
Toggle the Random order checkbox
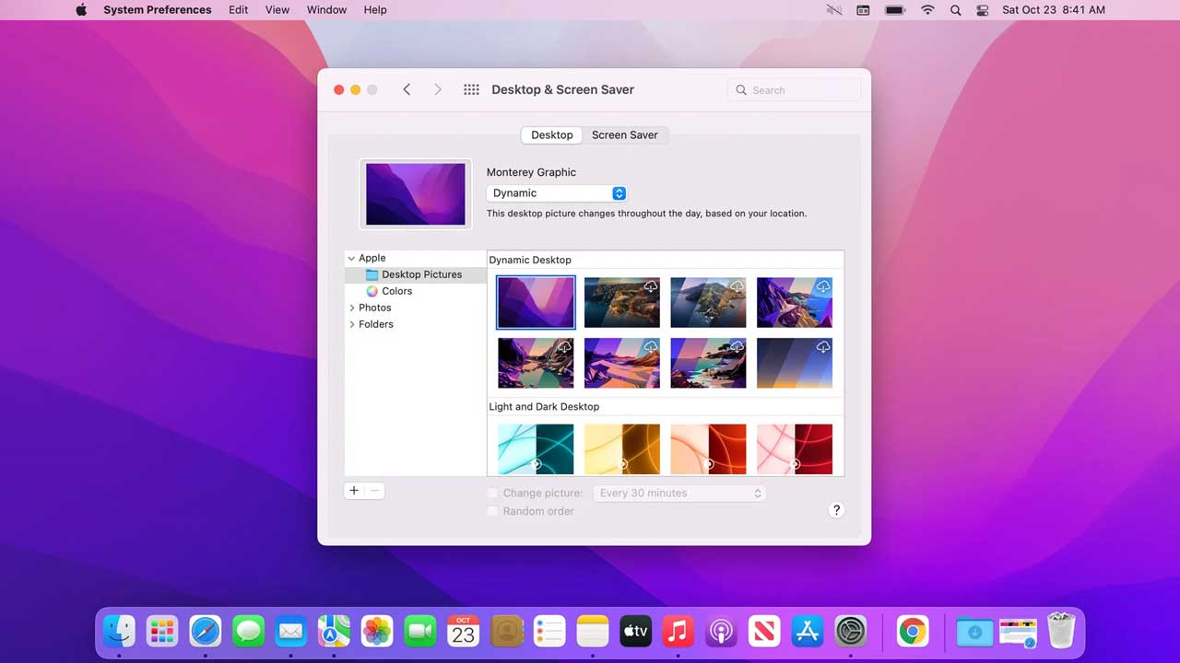(492, 511)
